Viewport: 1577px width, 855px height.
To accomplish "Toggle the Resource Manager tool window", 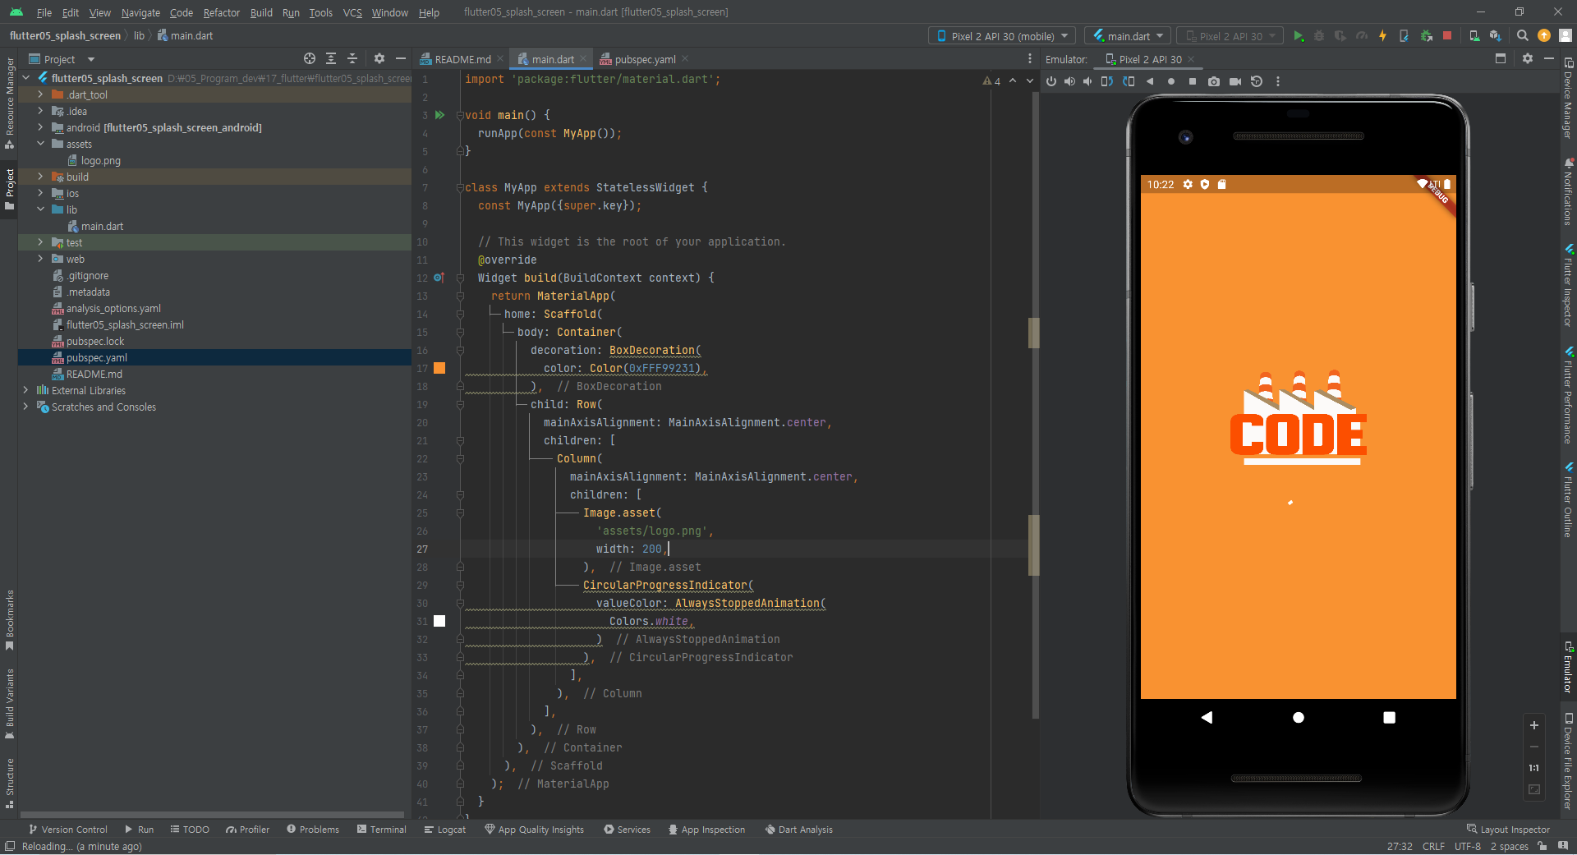I will click(9, 103).
